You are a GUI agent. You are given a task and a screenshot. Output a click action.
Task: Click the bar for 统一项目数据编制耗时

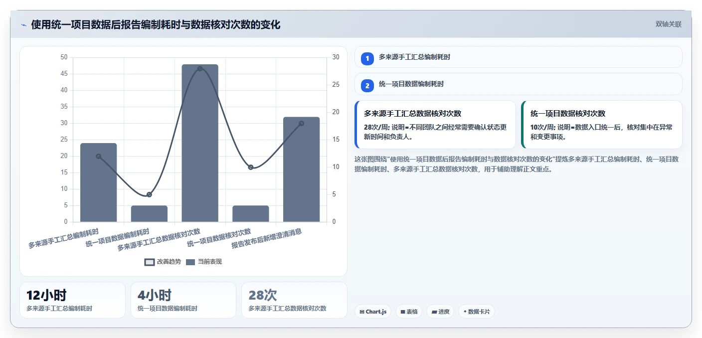(x=149, y=214)
